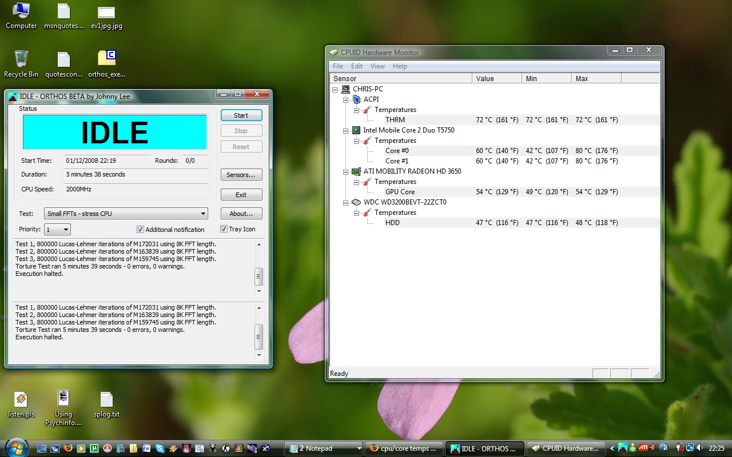Toggle Additional notification checkbox
The height and width of the screenshot is (457, 732).
point(140,230)
